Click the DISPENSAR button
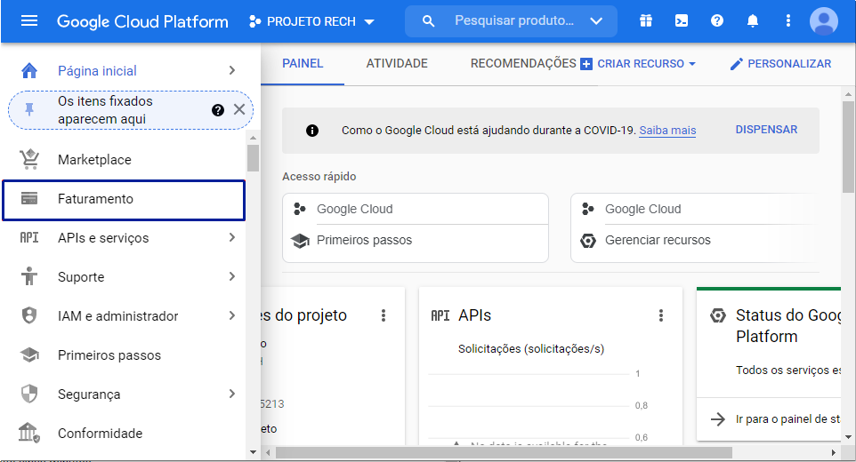856x462 pixels. tap(766, 130)
